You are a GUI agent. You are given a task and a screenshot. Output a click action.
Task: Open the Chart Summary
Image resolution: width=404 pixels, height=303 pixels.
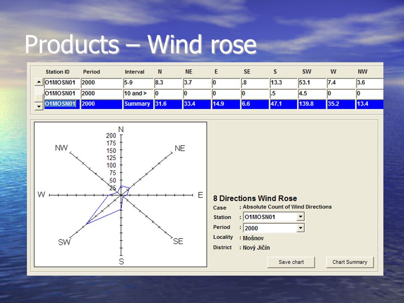[x=350, y=262]
